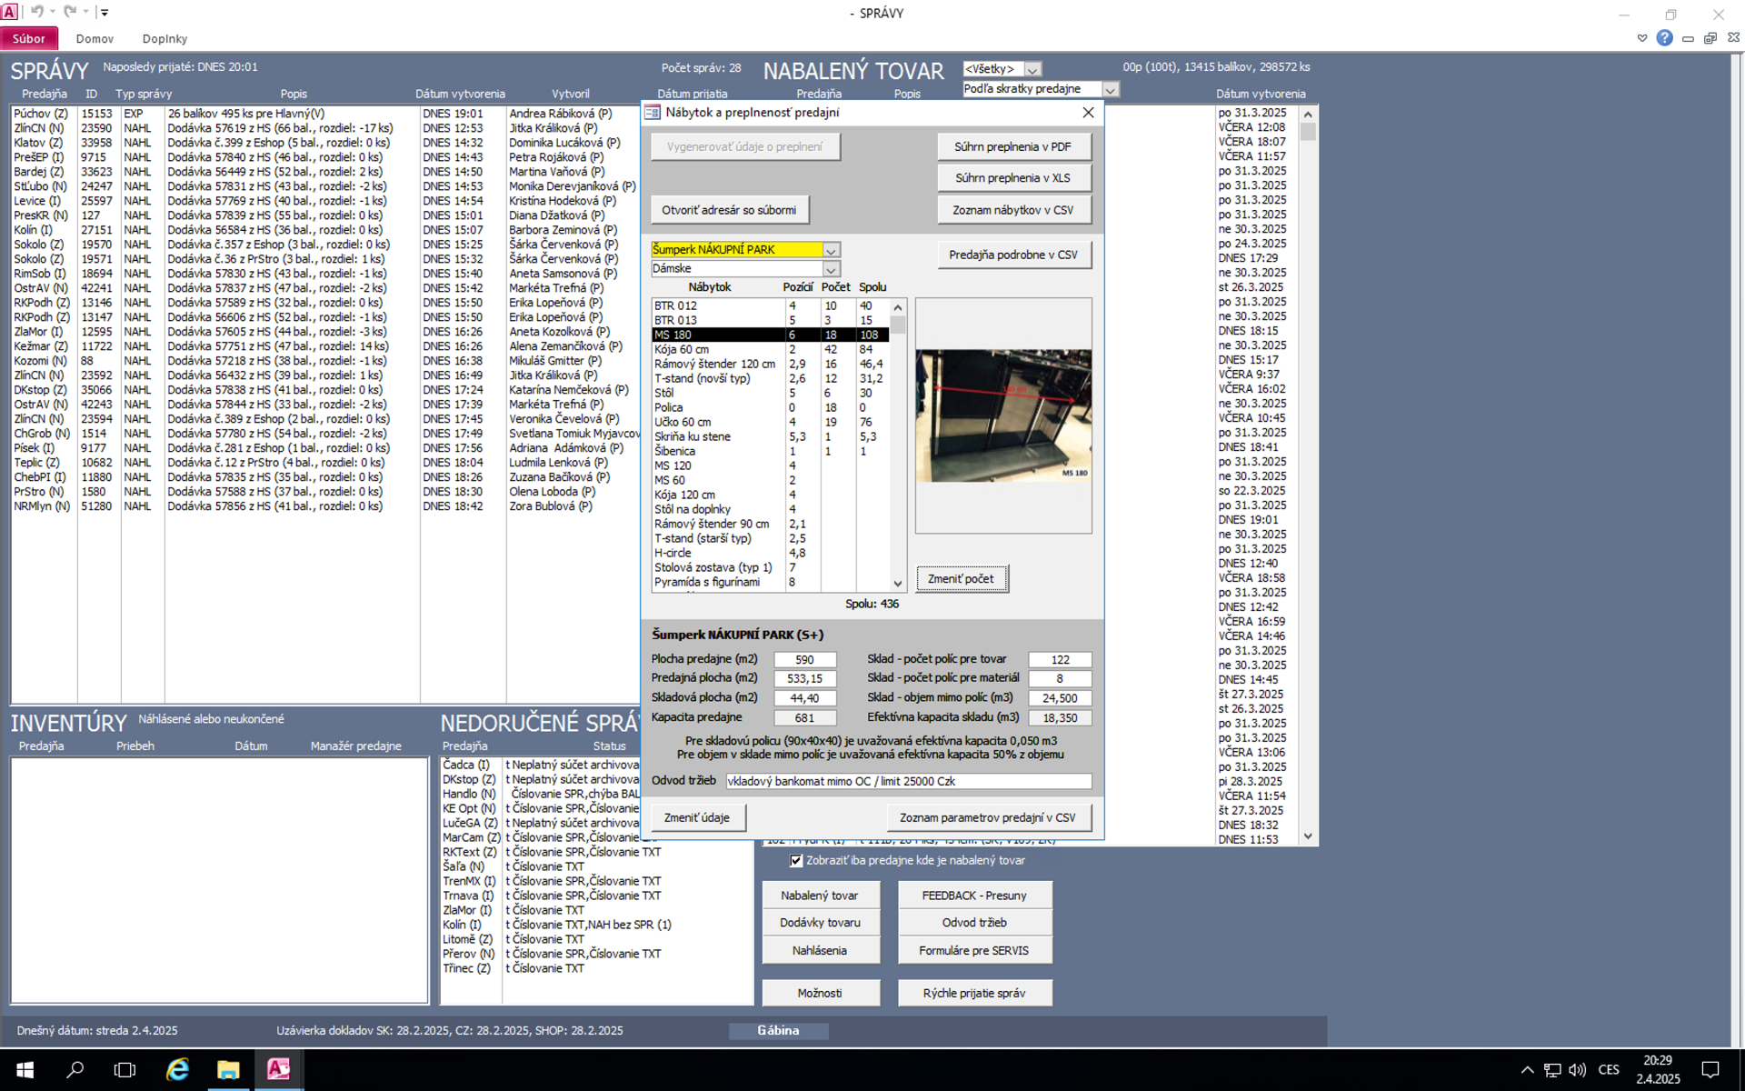Screen dimensions: 1745x1091
Task: Click the Windows Start button
Action: click(x=25, y=1069)
